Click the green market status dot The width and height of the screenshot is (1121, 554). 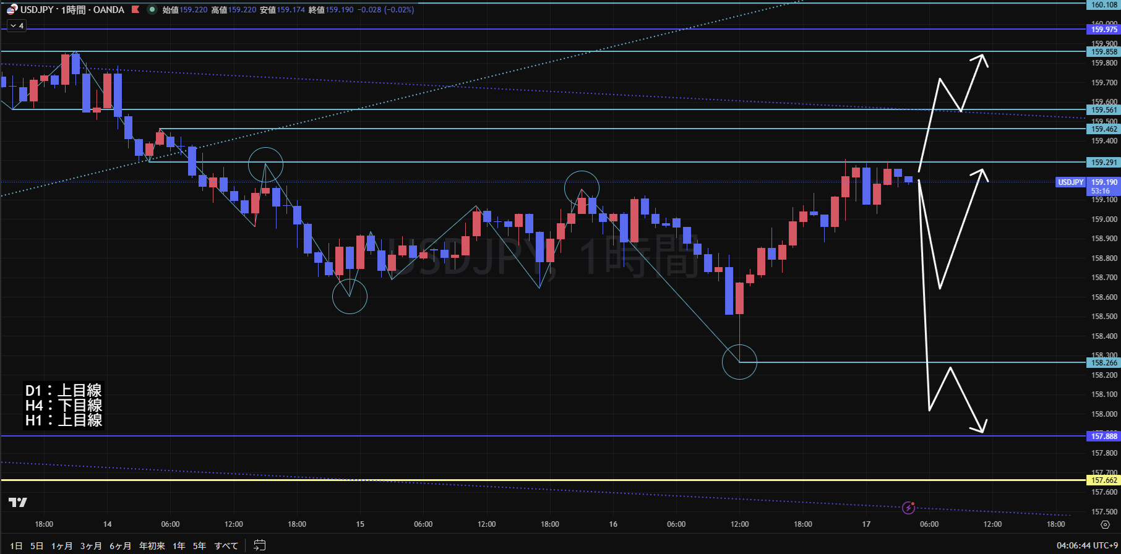tap(152, 9)
